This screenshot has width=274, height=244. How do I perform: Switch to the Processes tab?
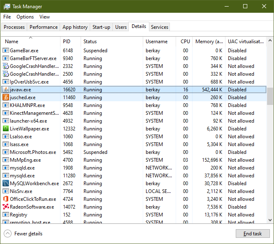point(14,27)
